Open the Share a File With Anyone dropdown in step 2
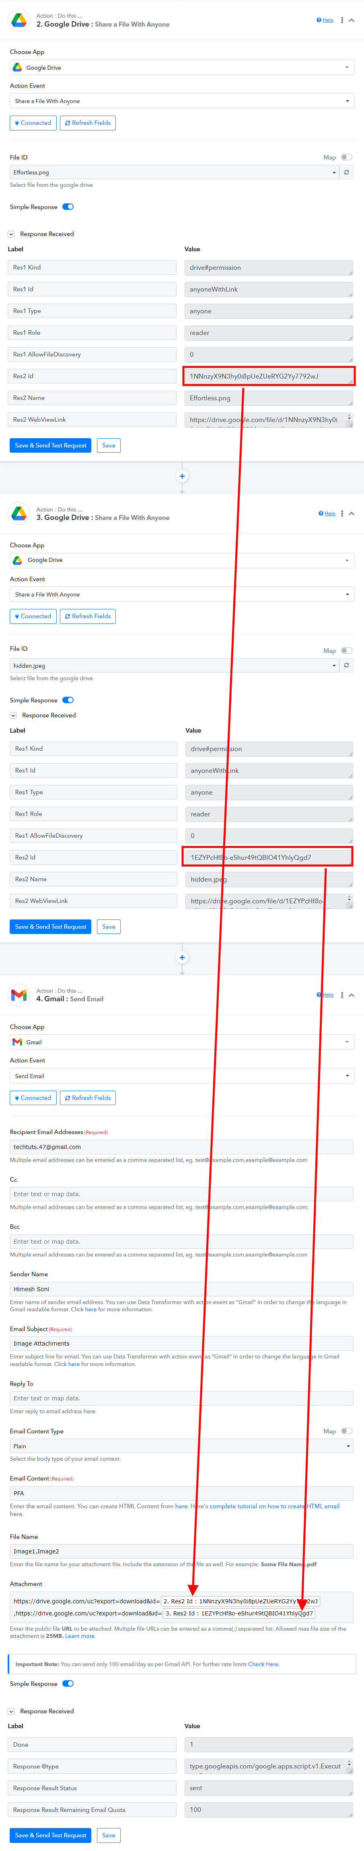Viewport: 364px width, 1851px height. pyautogui.click(x=182, y=101)
